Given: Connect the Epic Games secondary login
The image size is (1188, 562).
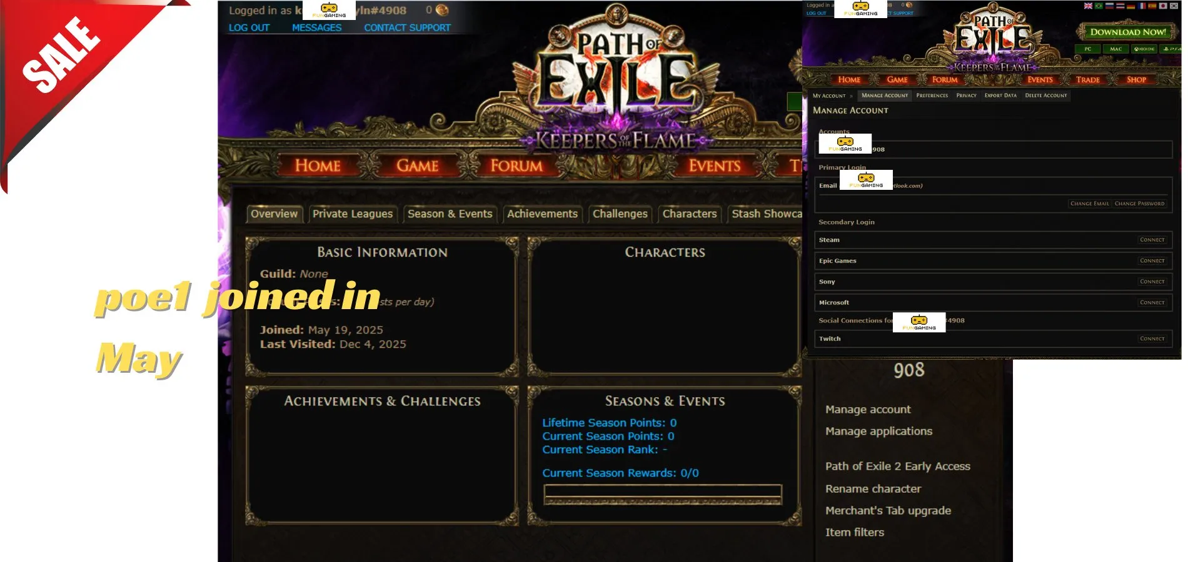Looking at the screenshot, I should click(x=1152, y=260).
